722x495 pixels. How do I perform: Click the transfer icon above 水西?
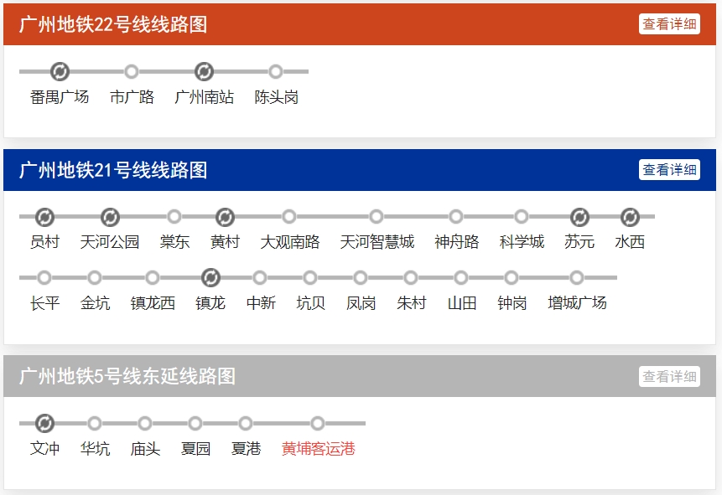tap(630, 218)
